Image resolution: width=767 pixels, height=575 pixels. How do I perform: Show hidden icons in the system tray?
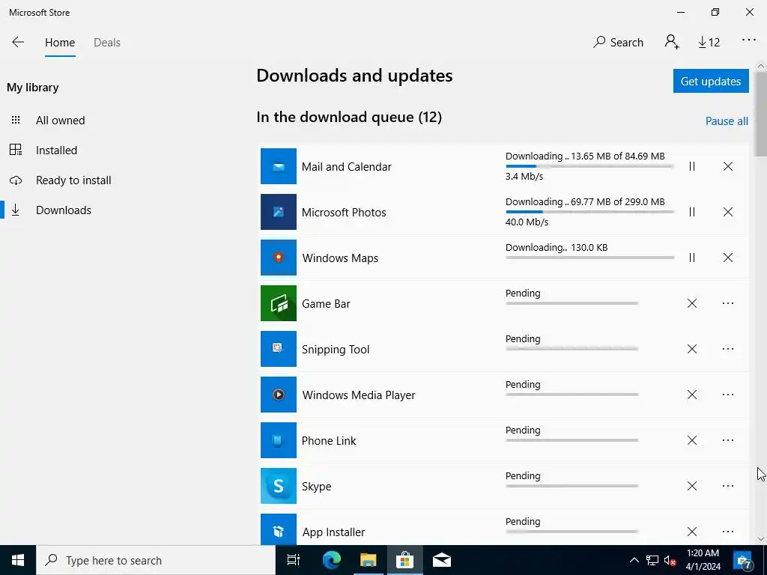(634, 560)
